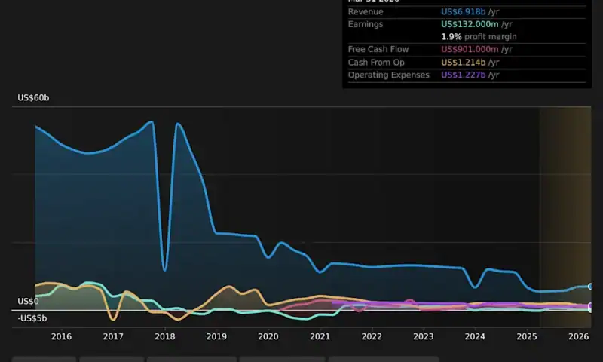This screenshot has height=362, width=603.
Task: Click the 2023 x-axis year label
Action: point(423,336)
